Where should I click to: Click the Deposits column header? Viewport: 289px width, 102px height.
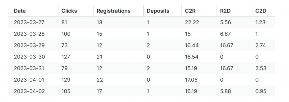tap(158, 11)
